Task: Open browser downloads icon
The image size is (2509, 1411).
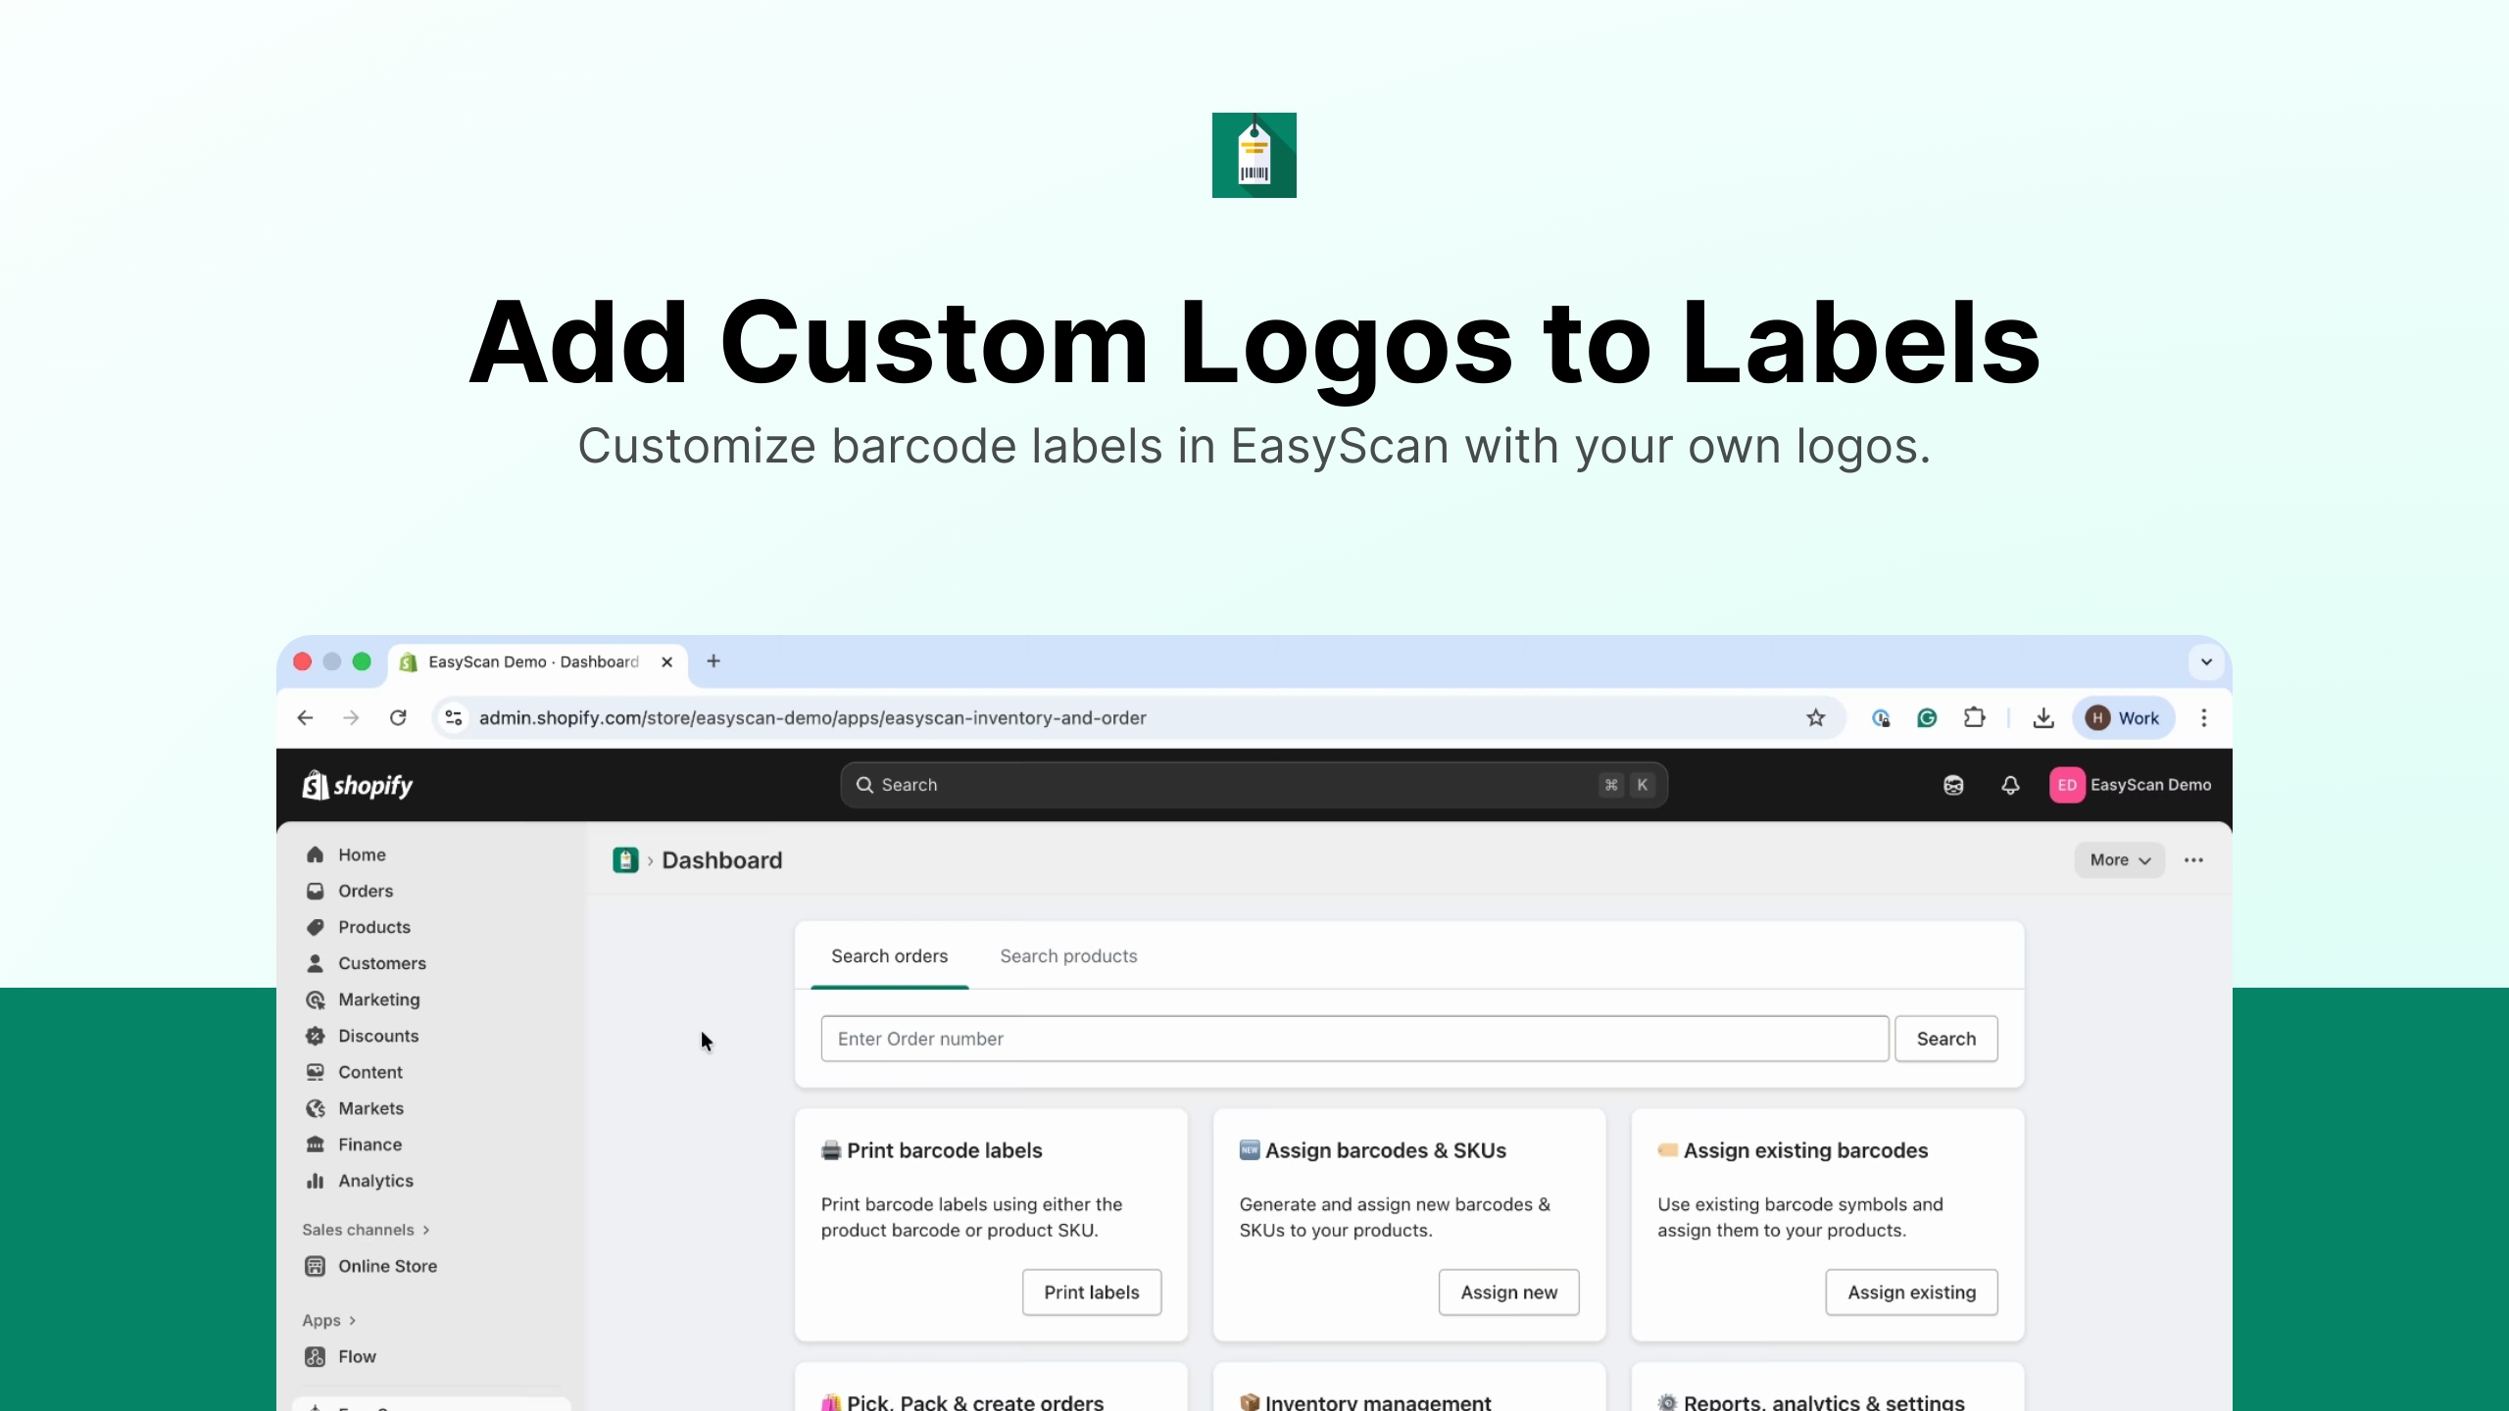Action: 2043,718
